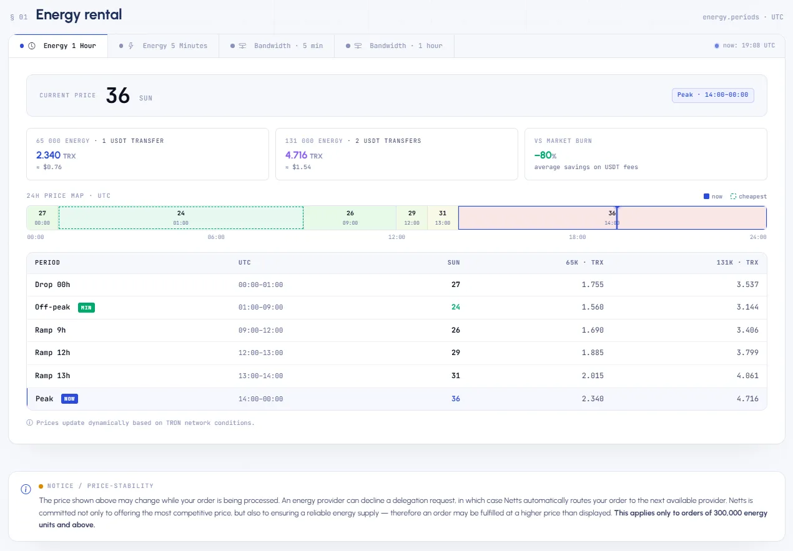
Task: Click the 'energy.periods · UTC' label
Action: coord(742,17)
